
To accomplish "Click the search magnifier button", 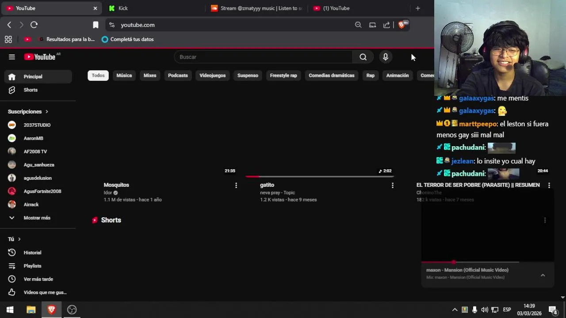I will (363, 57).
